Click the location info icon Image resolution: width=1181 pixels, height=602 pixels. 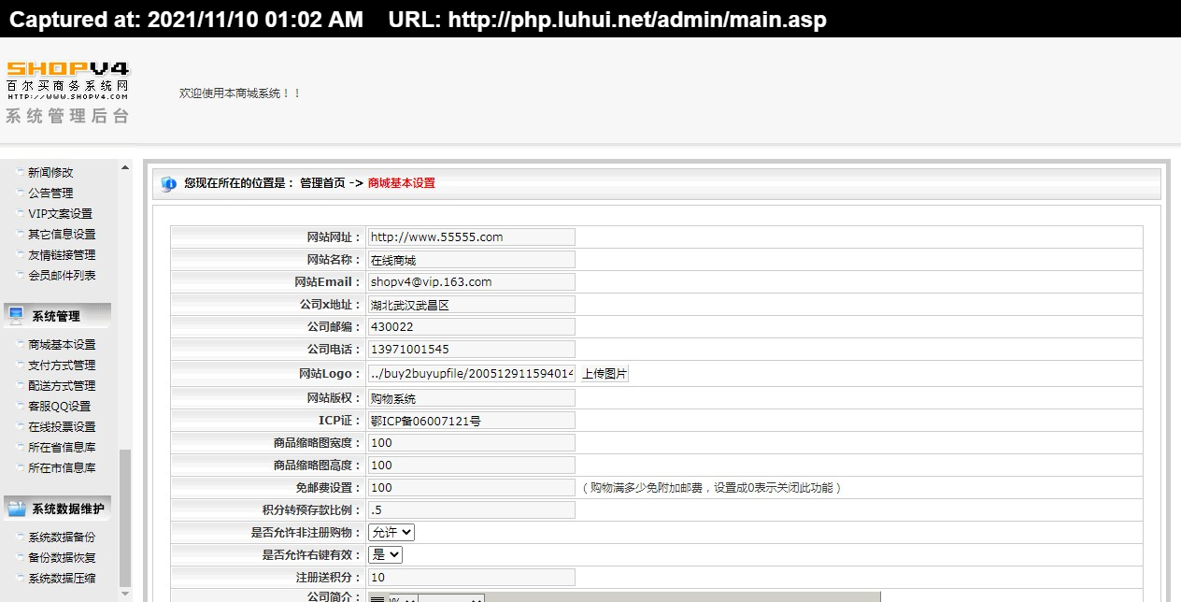[x=168, y=184]
